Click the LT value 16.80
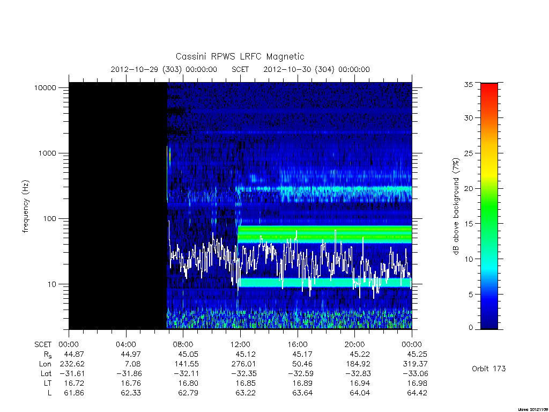 click(188, 384)
